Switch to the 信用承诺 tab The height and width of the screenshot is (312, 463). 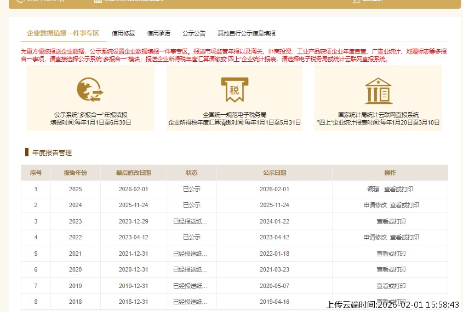[x=158, y=33]
